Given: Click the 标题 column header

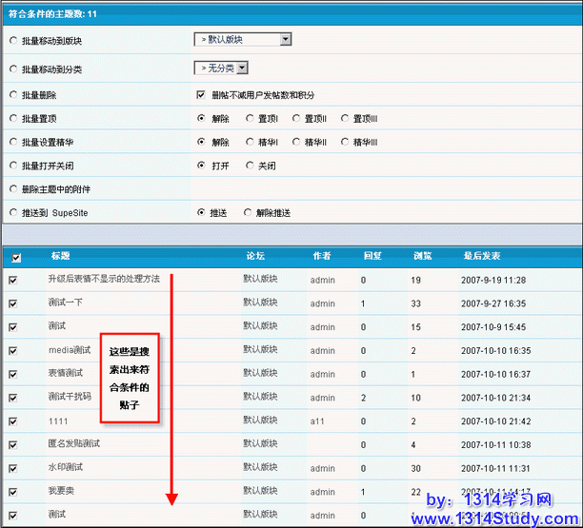Looking at the screenshot, I should click(x=60, y=256).
